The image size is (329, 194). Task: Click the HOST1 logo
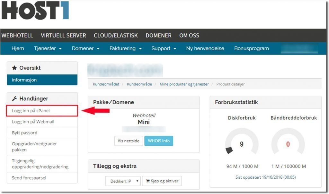[x=35, y=10]
